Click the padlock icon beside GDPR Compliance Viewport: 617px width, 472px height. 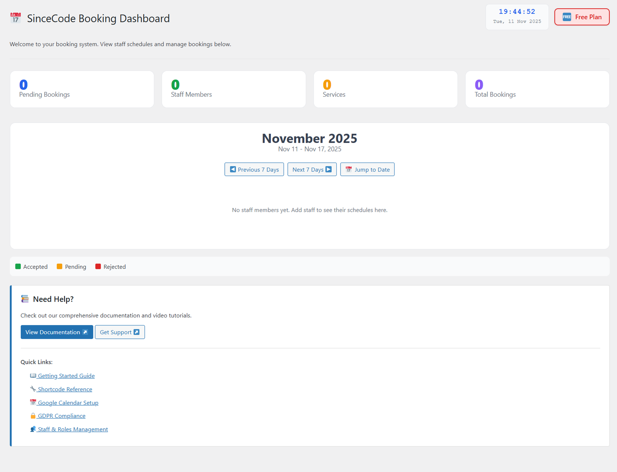[x=33, y=415]
